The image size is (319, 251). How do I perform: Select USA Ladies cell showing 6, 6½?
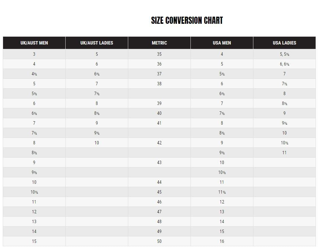284,64
